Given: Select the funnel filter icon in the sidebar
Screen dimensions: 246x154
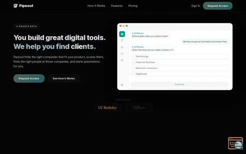Looking at the screenshot, I should [x=122, y=41].
